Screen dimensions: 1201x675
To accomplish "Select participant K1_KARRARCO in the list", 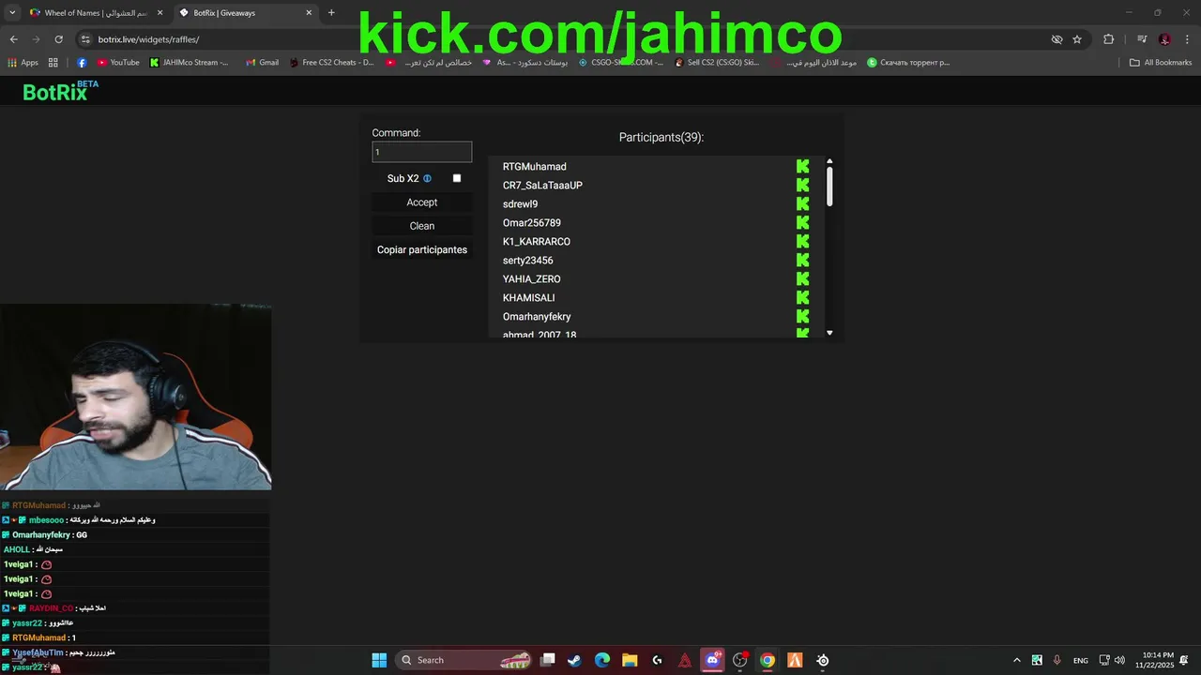I will point(537,242).
